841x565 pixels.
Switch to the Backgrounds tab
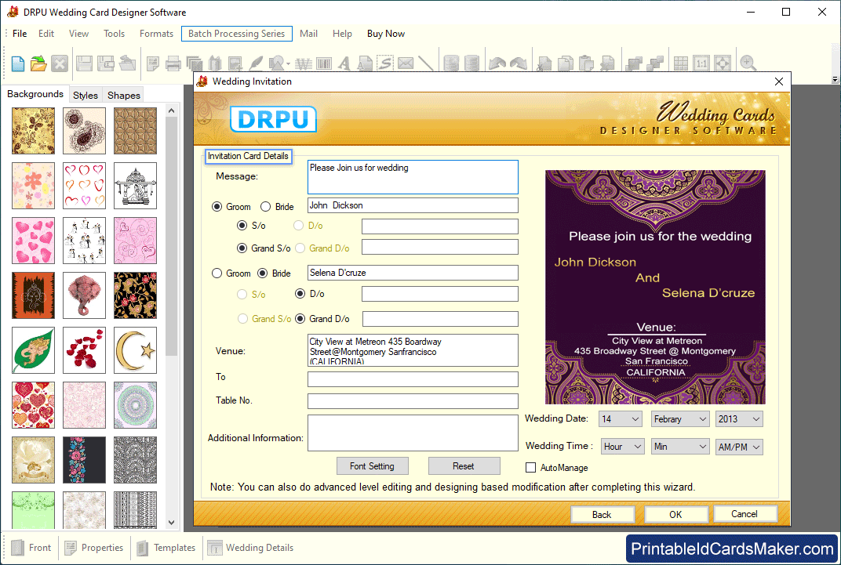35,94
